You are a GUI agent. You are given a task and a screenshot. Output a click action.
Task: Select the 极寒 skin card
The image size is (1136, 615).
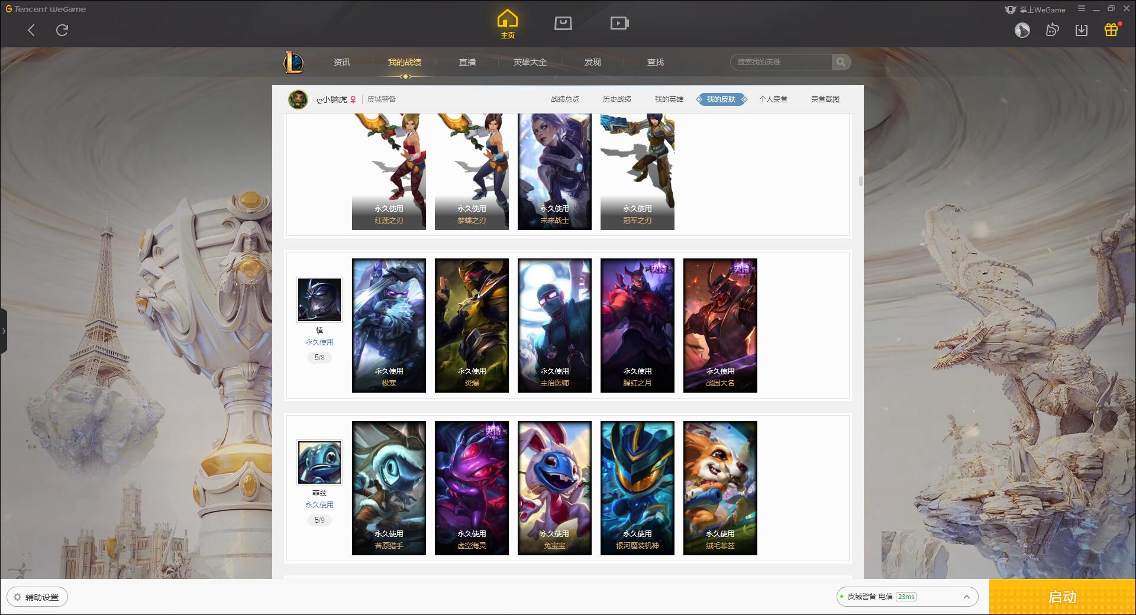pyautogui.click(x=389, y=325)
